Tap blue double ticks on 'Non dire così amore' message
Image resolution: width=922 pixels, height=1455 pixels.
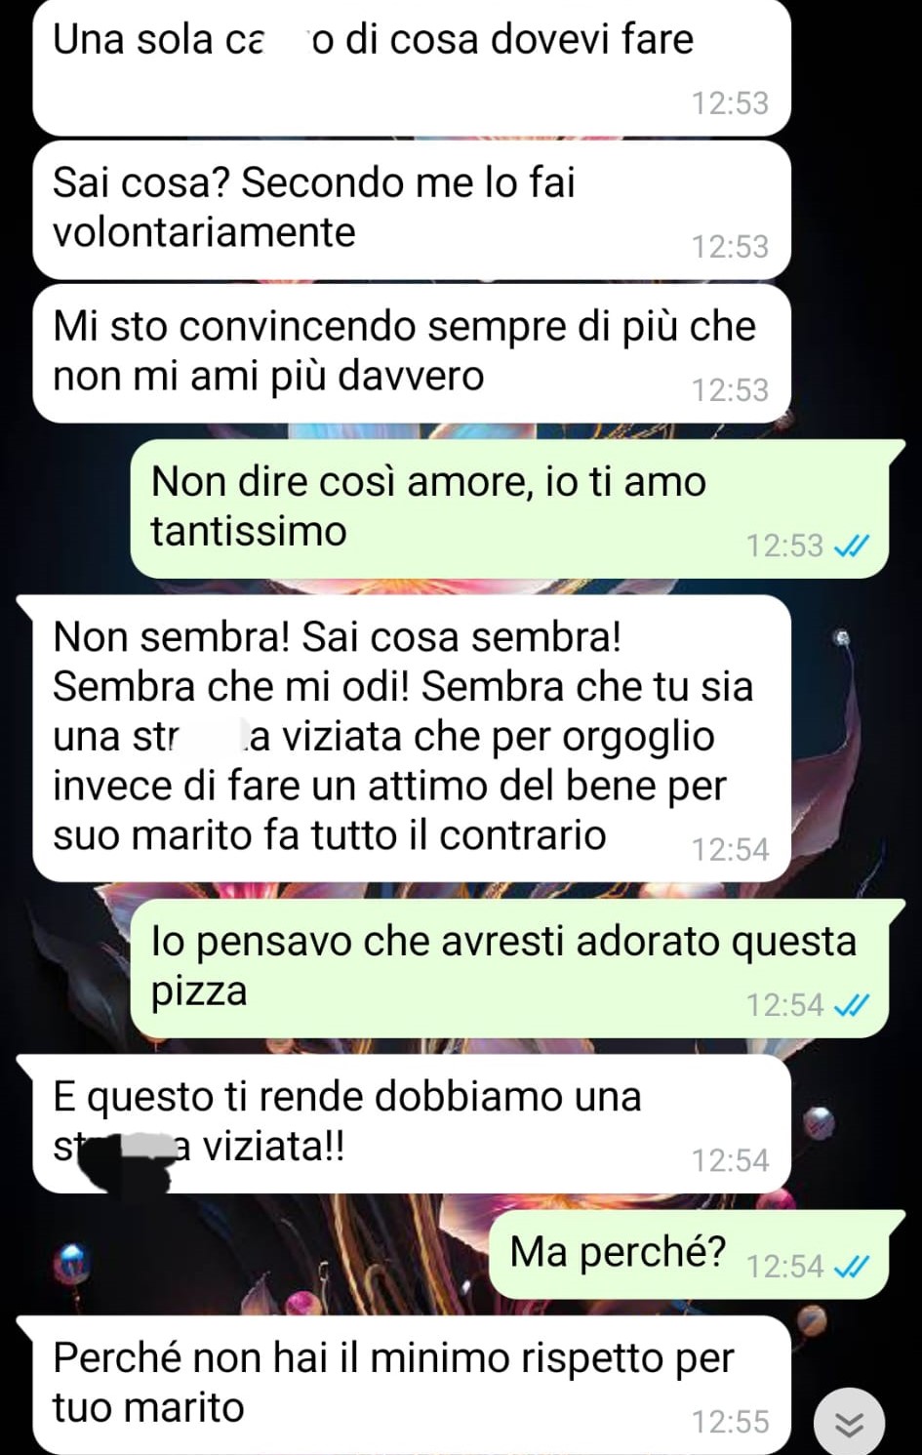852,546
